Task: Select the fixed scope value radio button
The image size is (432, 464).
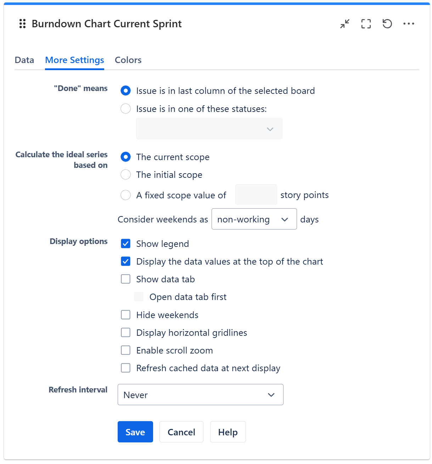Action: (126, 195)
